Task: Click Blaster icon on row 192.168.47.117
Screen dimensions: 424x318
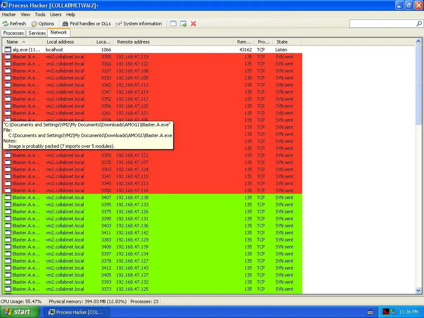Action: point(8,99)
